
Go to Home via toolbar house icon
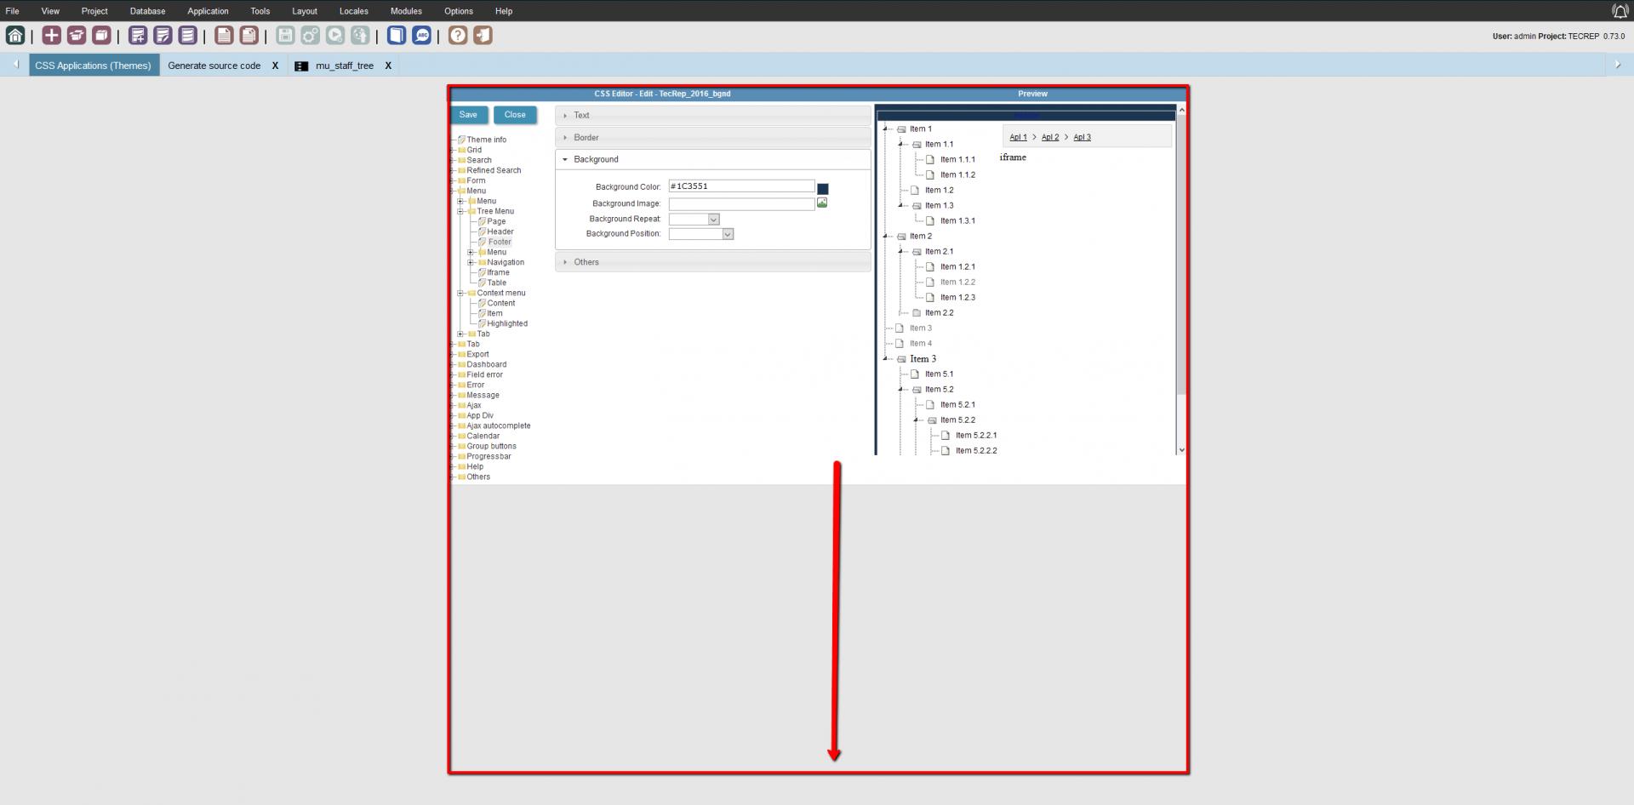tap(15, 35)
